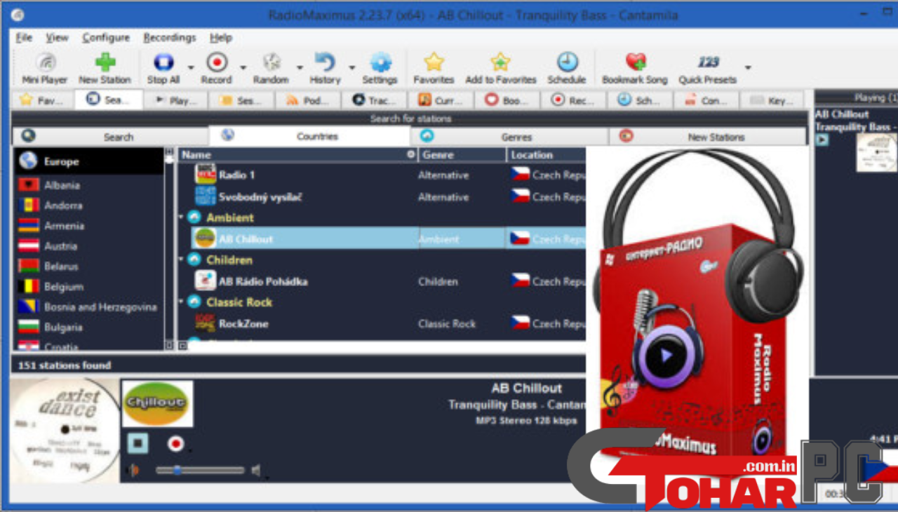Screen dimensions: 898x512
Task: Open Settings from the toolbar
Action: click(x=380, y=69)
